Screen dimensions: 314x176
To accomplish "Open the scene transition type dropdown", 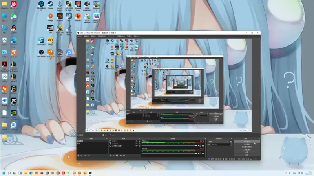I will 218,142.
